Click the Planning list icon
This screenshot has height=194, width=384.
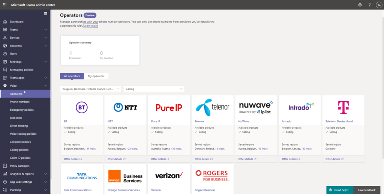(5, 190)
